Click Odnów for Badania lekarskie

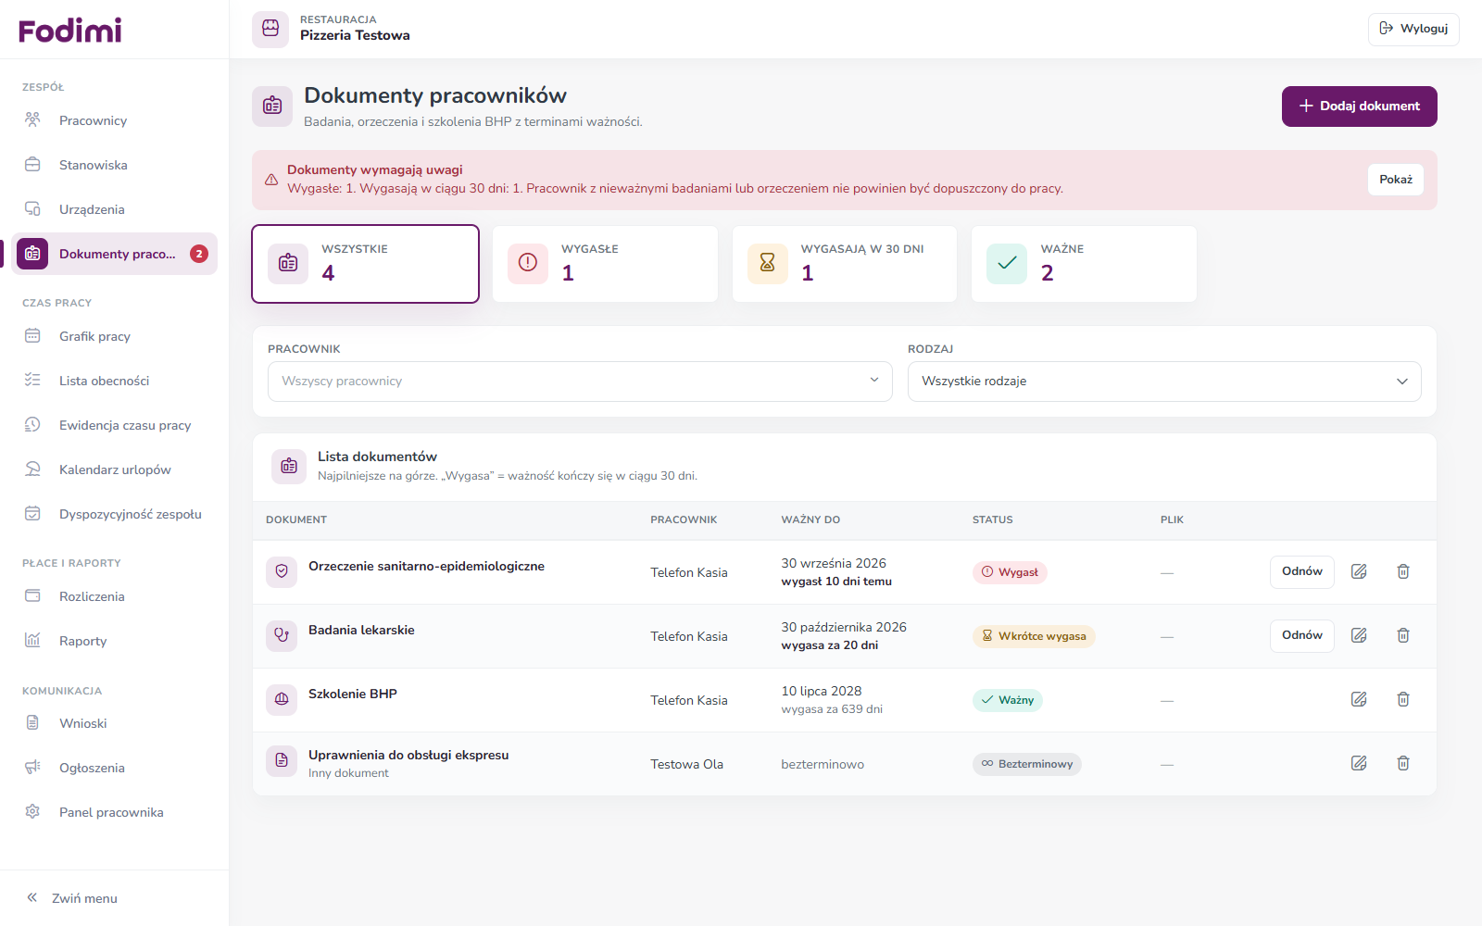[x=1302, y=635]
